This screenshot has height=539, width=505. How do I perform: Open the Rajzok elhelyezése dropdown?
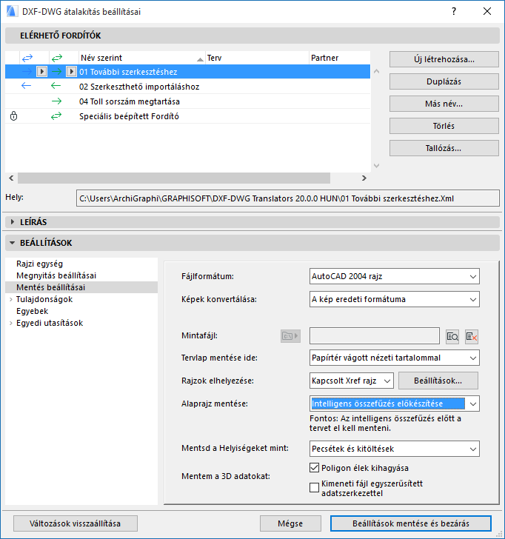[x=352, y=381]
